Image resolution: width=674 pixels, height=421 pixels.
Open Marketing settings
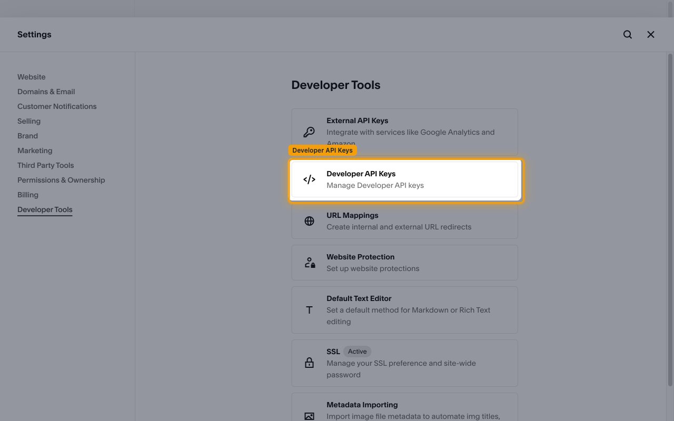coord(35,151)
